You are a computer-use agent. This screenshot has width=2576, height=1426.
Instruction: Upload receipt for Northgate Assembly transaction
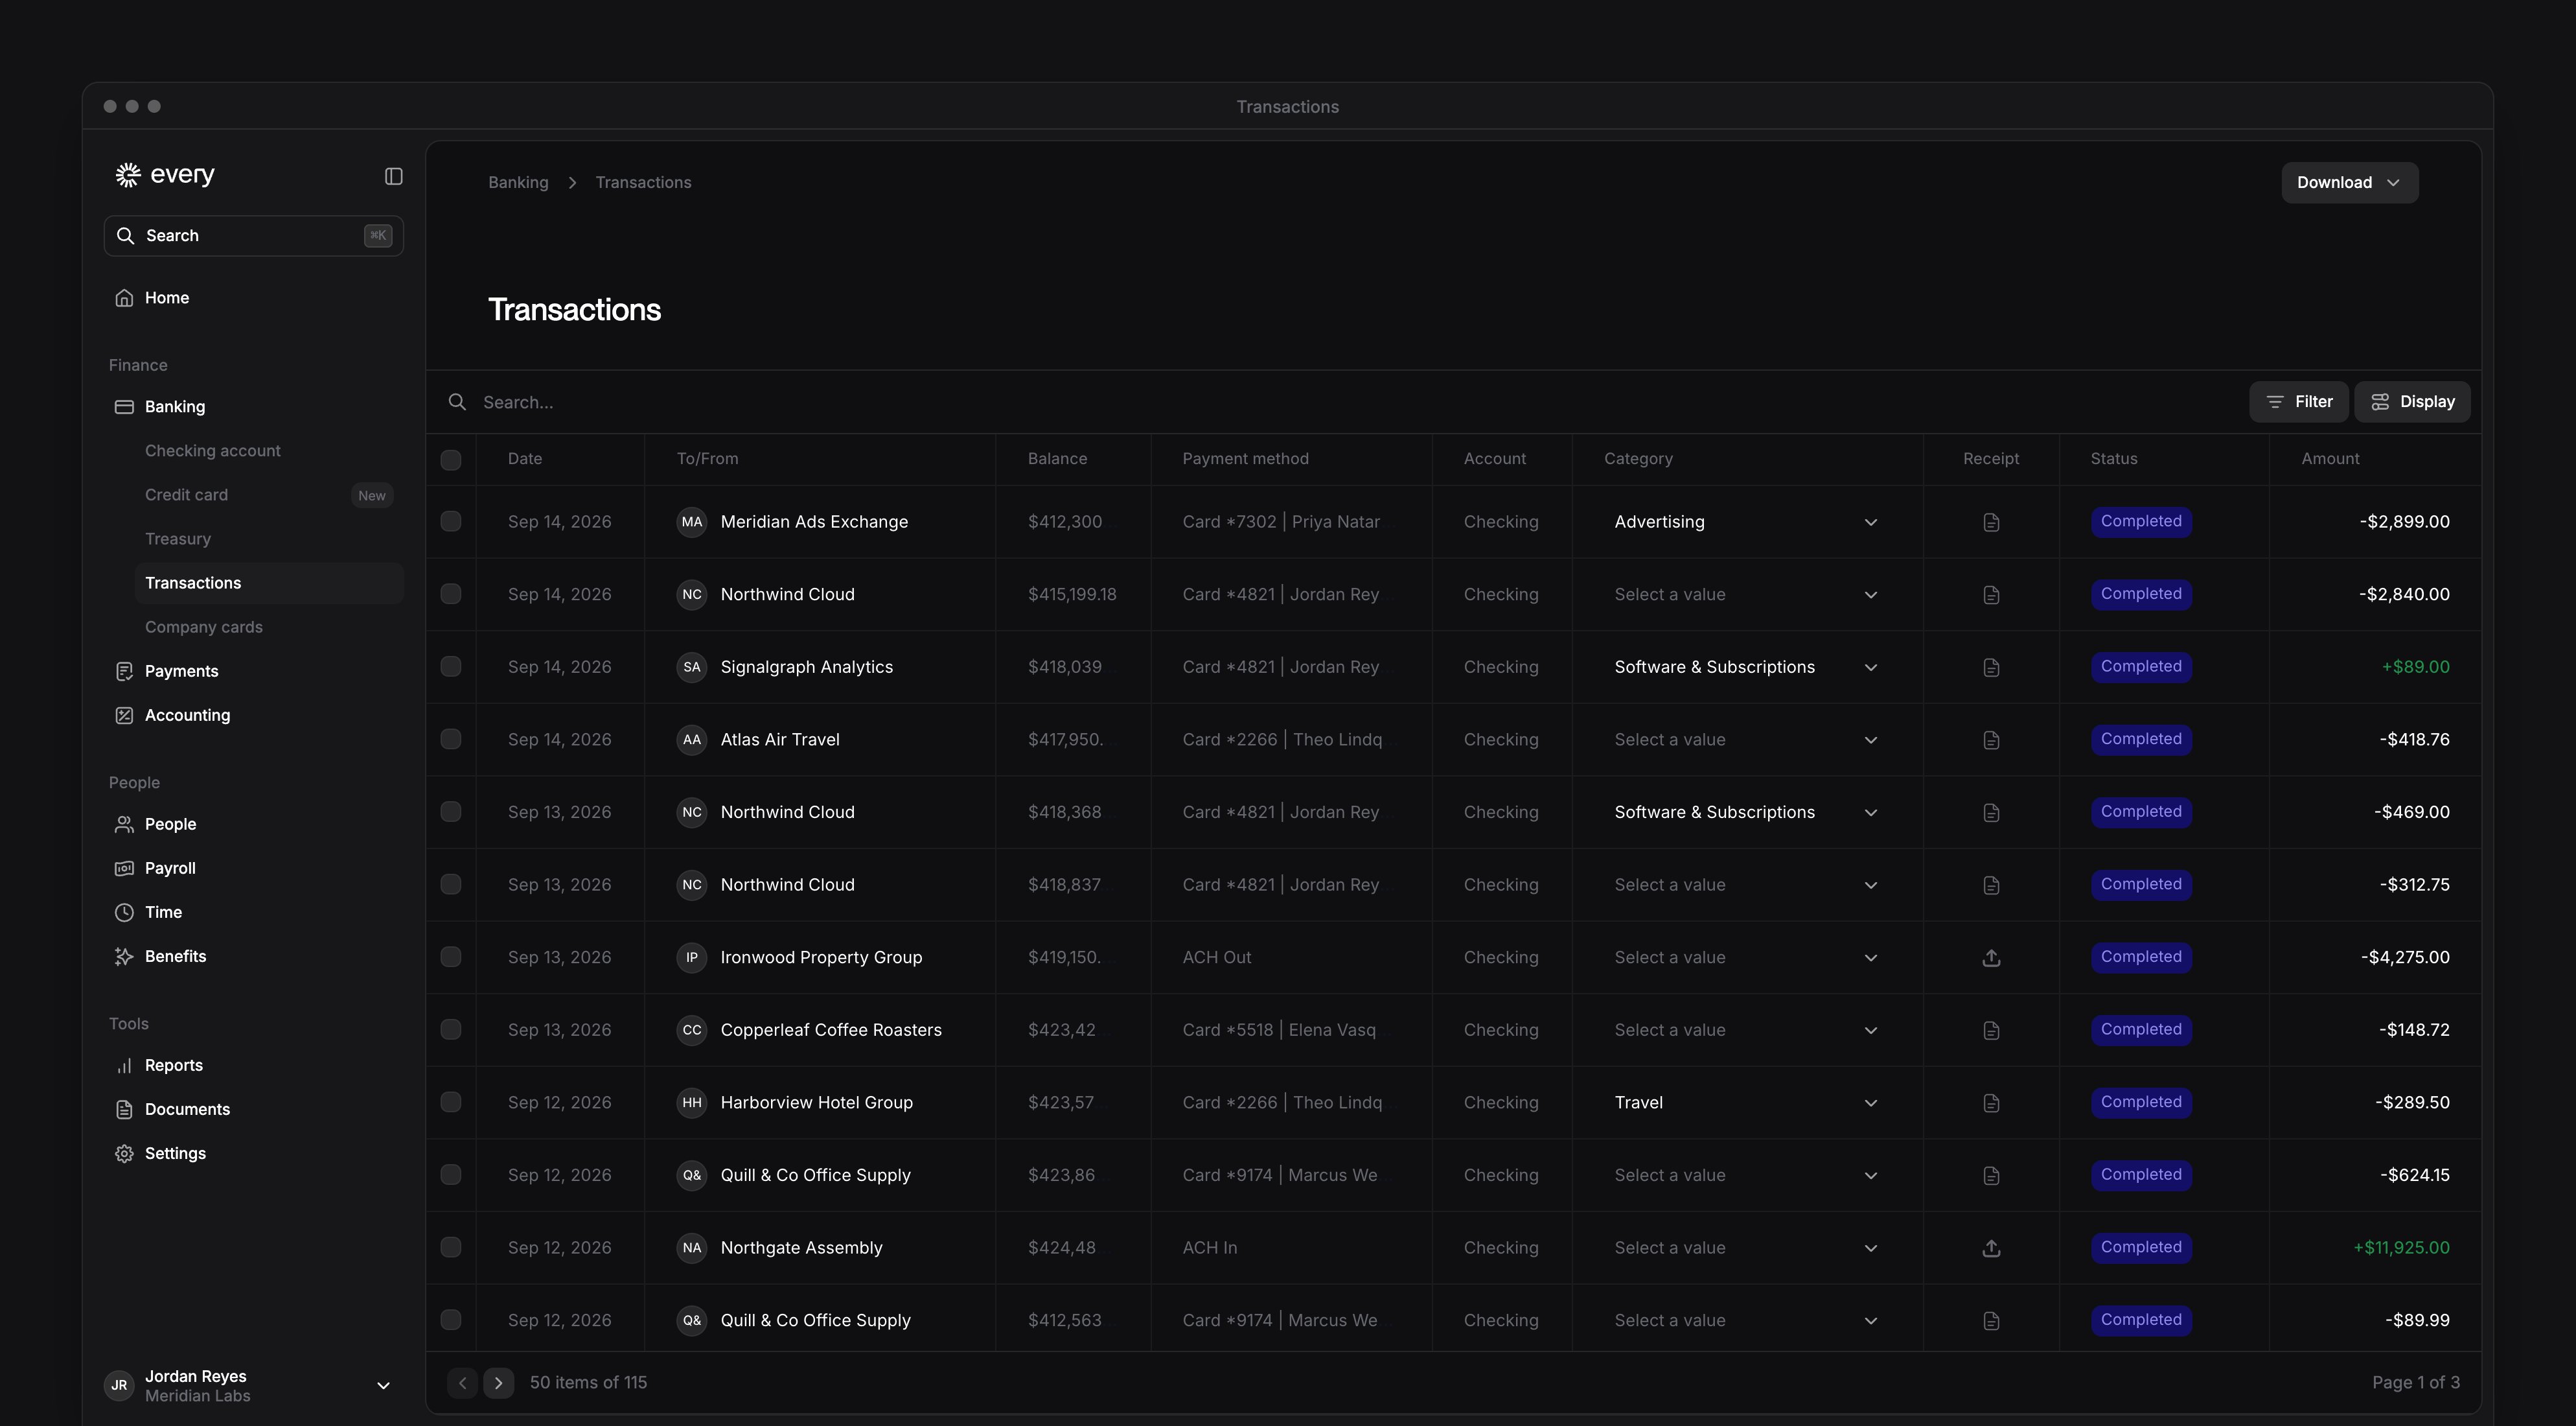point(1991,1248)
